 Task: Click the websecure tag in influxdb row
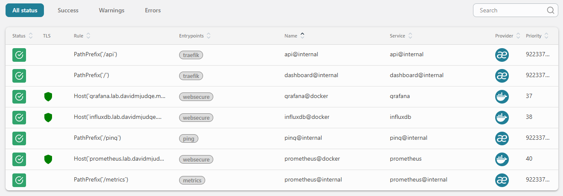click(x=196, y=118)
